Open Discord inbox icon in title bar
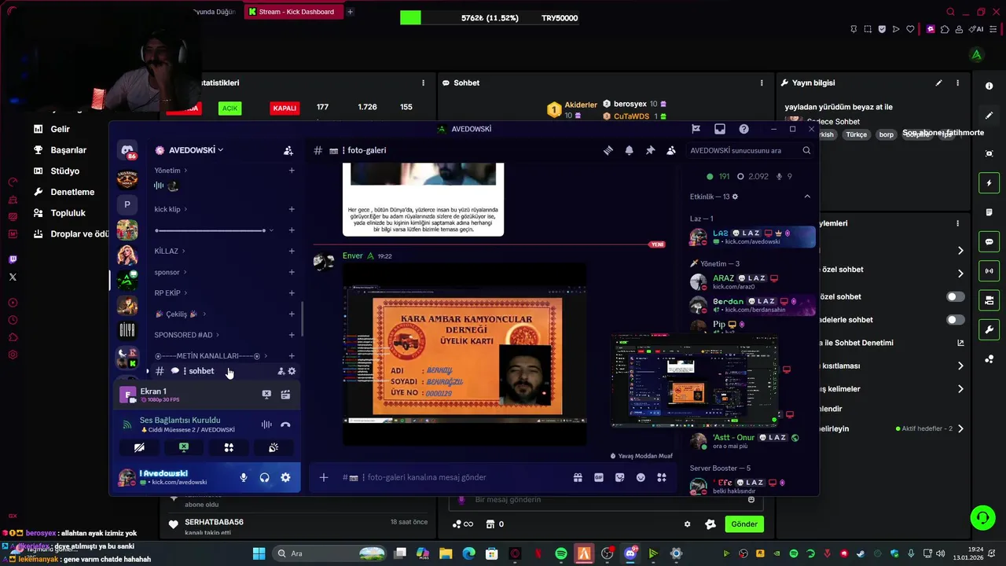Image resolution: width=1006 pixels, height=566 pixels. (x=719, y=129)
